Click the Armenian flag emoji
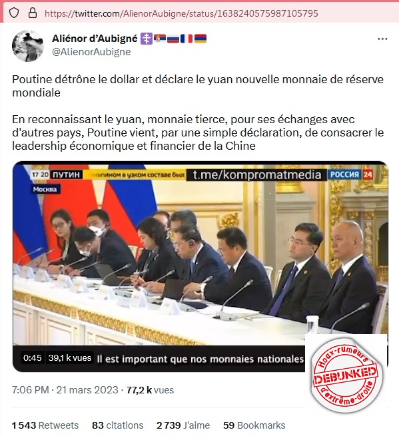 pos(200,39)
